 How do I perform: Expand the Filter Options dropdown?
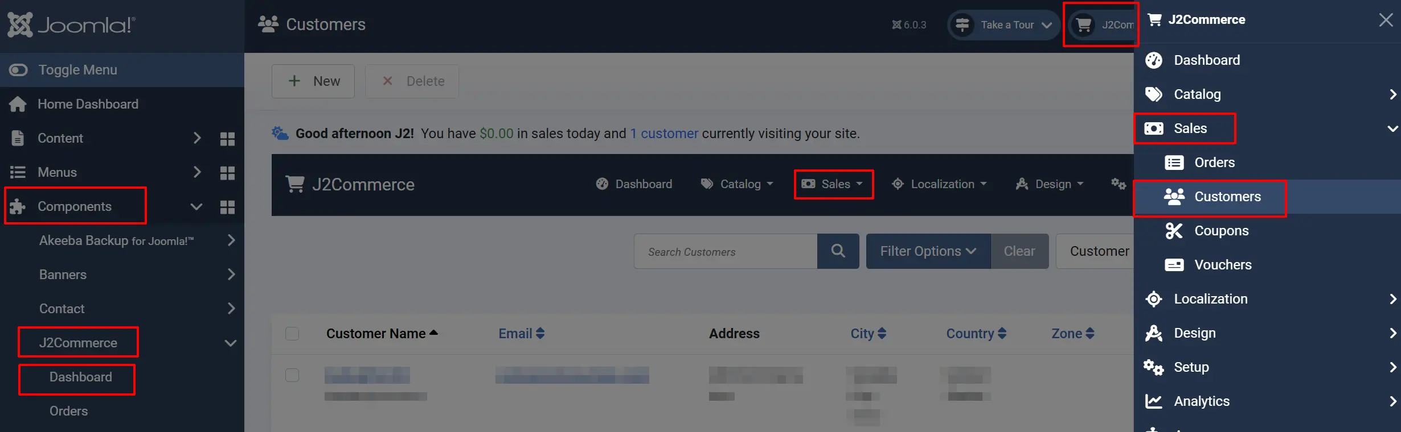[928, 251]
